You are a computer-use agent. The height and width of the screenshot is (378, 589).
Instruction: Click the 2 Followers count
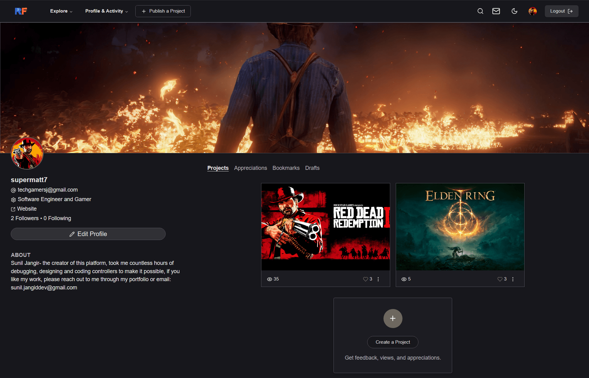pyautogui.click(x=25, y=218)
